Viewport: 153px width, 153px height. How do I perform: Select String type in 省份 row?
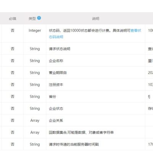35,97
